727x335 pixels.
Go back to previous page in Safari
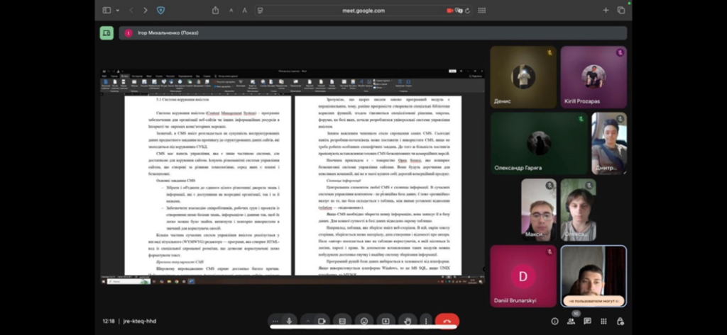pos(131,10)
